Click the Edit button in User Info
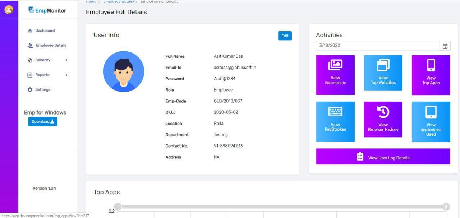Viewport: 460px width, 218px height. (285, 36)
